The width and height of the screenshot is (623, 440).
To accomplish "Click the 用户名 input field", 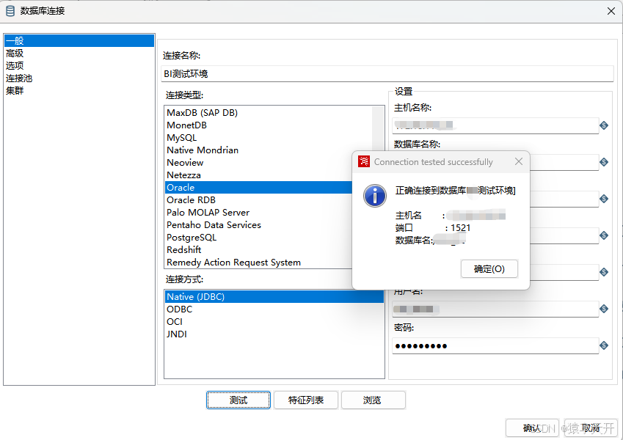I will pos(495,309).
